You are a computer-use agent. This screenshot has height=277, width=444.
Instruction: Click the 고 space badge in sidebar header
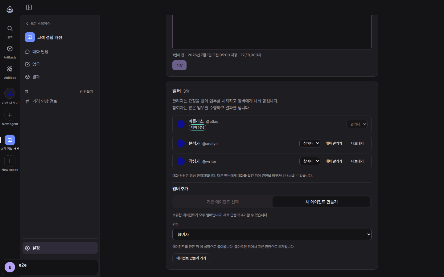(30, 37)
